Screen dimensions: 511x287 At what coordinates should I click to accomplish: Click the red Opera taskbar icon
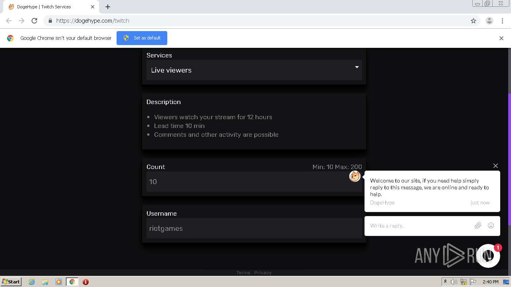(x=85, y=282)
